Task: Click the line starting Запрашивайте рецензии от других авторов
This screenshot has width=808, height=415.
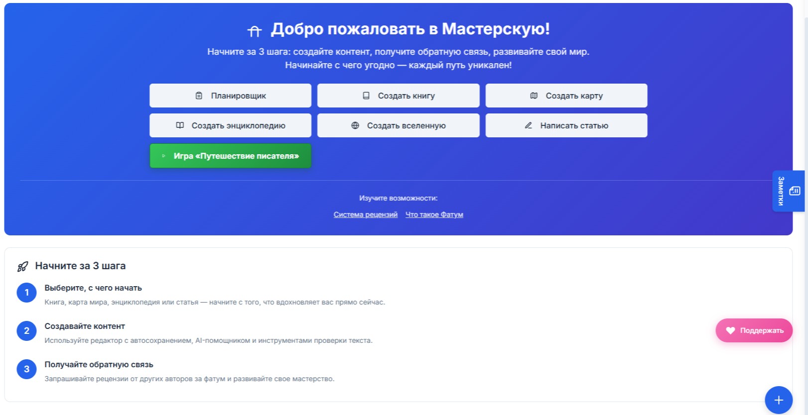Action: 189,379
